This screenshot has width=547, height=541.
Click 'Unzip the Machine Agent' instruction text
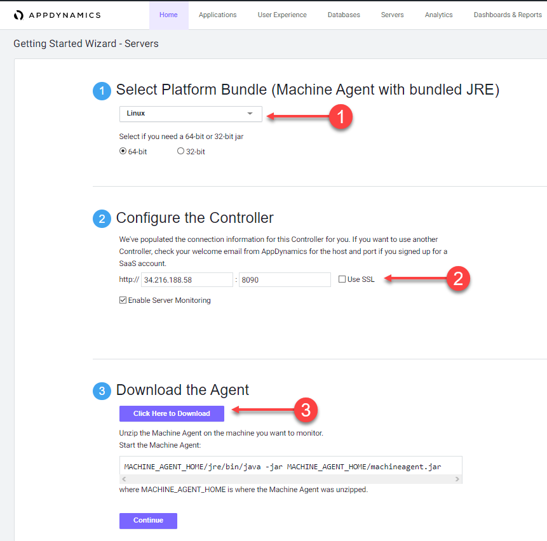pyautogui.click(x=221, y=433)
